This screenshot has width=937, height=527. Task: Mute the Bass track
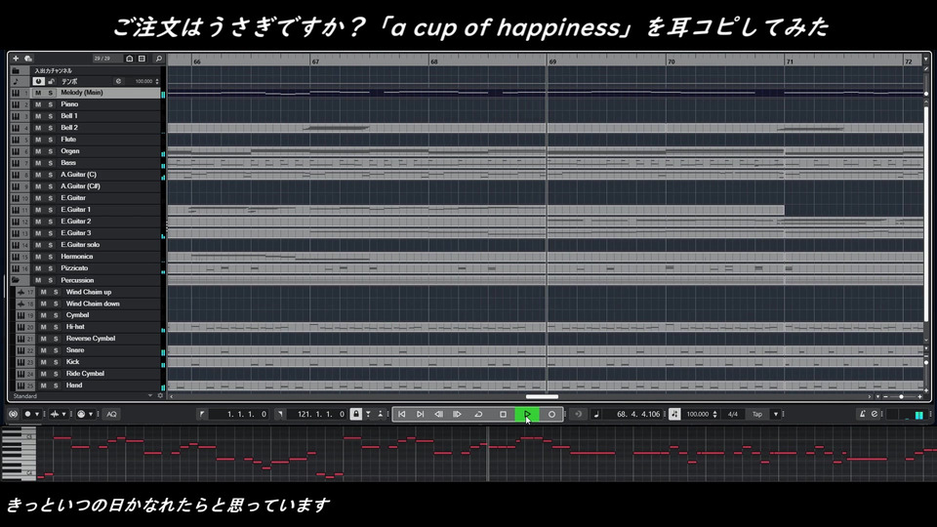(38, 163)
